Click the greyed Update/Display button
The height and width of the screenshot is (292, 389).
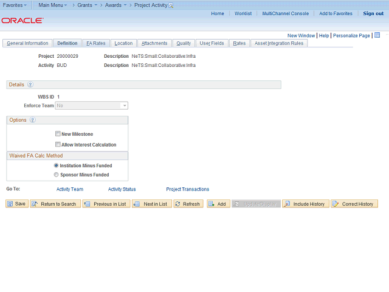coord(256,204)
